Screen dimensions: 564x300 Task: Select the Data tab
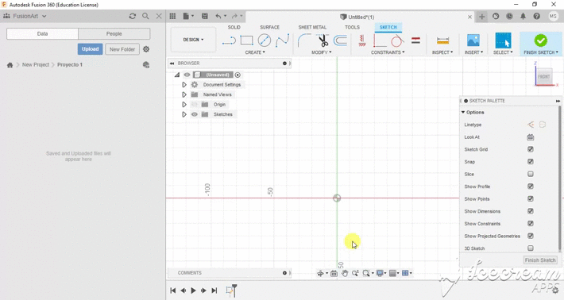tap(42, 34)
